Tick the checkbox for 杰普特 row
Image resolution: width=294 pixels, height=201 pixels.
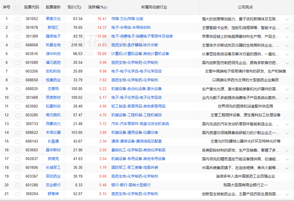click(x=18, y=89)
